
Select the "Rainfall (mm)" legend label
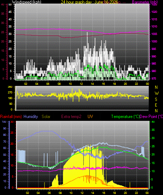click(x=11, y=117)
